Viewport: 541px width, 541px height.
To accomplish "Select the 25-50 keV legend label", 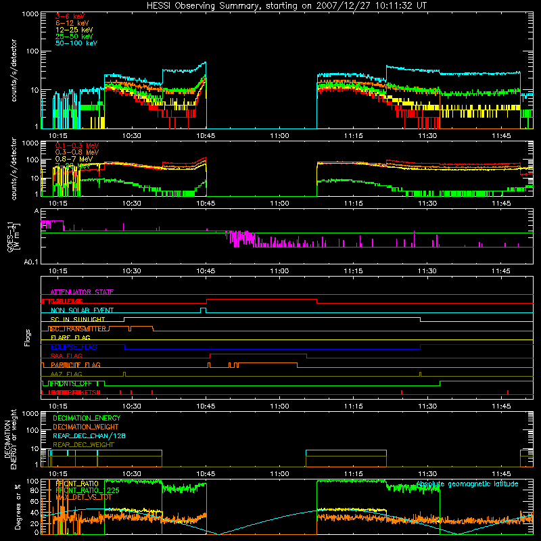I will click(x=74, y=37).
